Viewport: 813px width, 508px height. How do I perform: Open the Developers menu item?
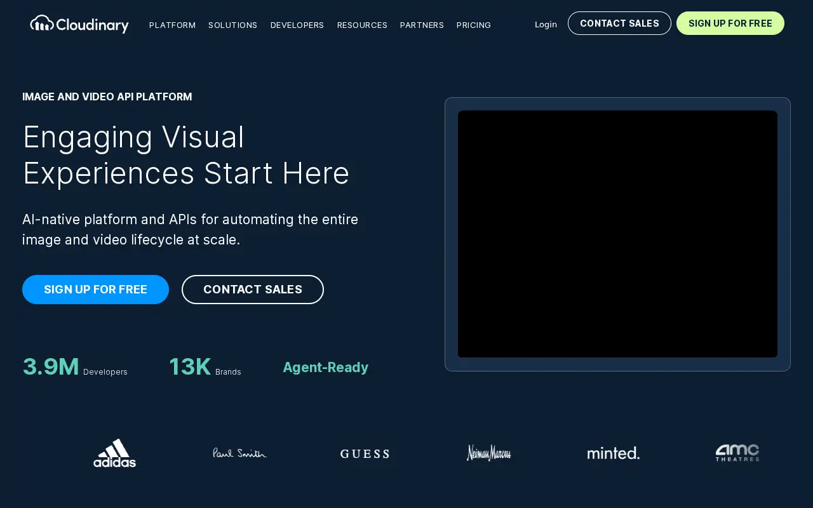pyautogui.click(x=297, y=25)
